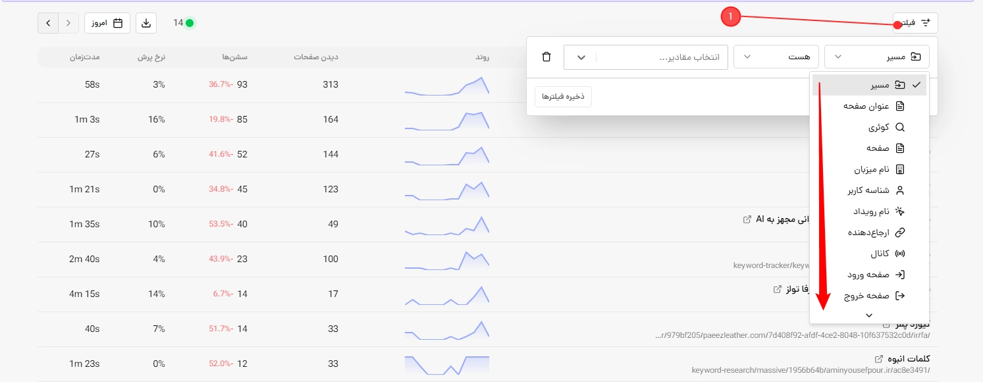The width and height of the screenshot is (983, 382).
Task: Open the external link icon beside کلمات انبوه
Action: pyautogui.click(x=878, y=359)
